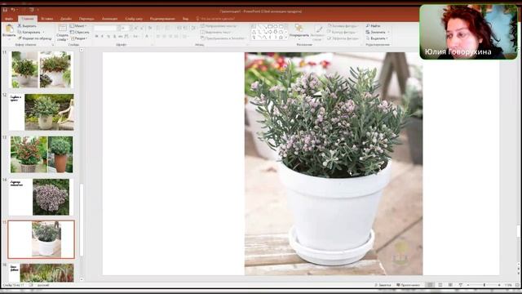Image resolution: width=522 pixels, height=294 pixels.
Task: Click Convert to SmartArt (Преобразовать в SmartArt)
Action: click(x=223, y=38)
